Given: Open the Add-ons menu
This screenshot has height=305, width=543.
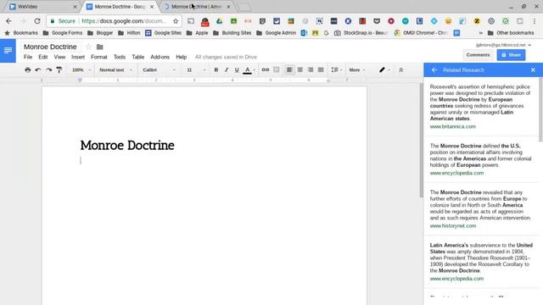Looking at the screenshot, I should [160, 57].
